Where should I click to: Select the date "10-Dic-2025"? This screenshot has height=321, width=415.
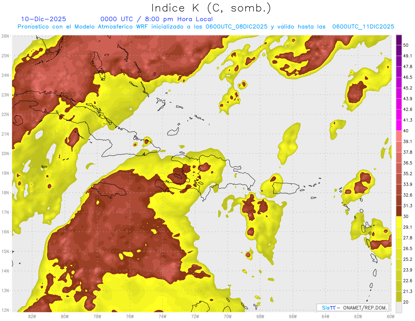pyautogui.click(x=44, y=19)
